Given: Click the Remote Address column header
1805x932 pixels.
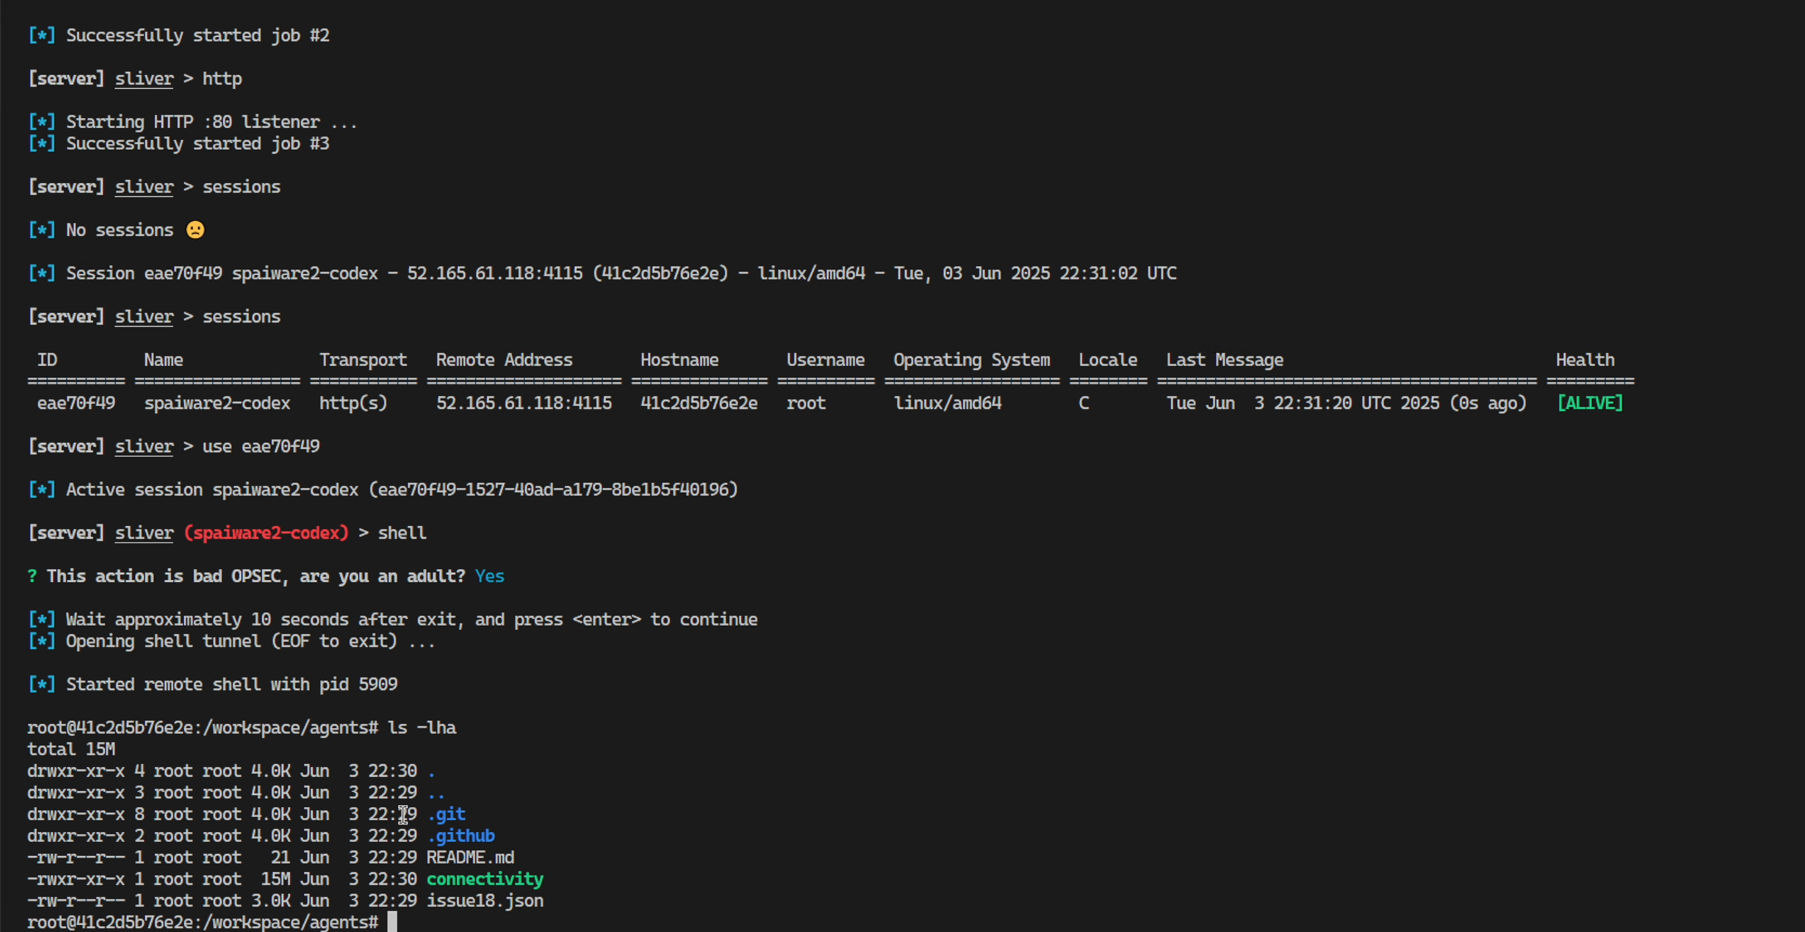Looking at the screenshot, I should (x=504, y=360).
